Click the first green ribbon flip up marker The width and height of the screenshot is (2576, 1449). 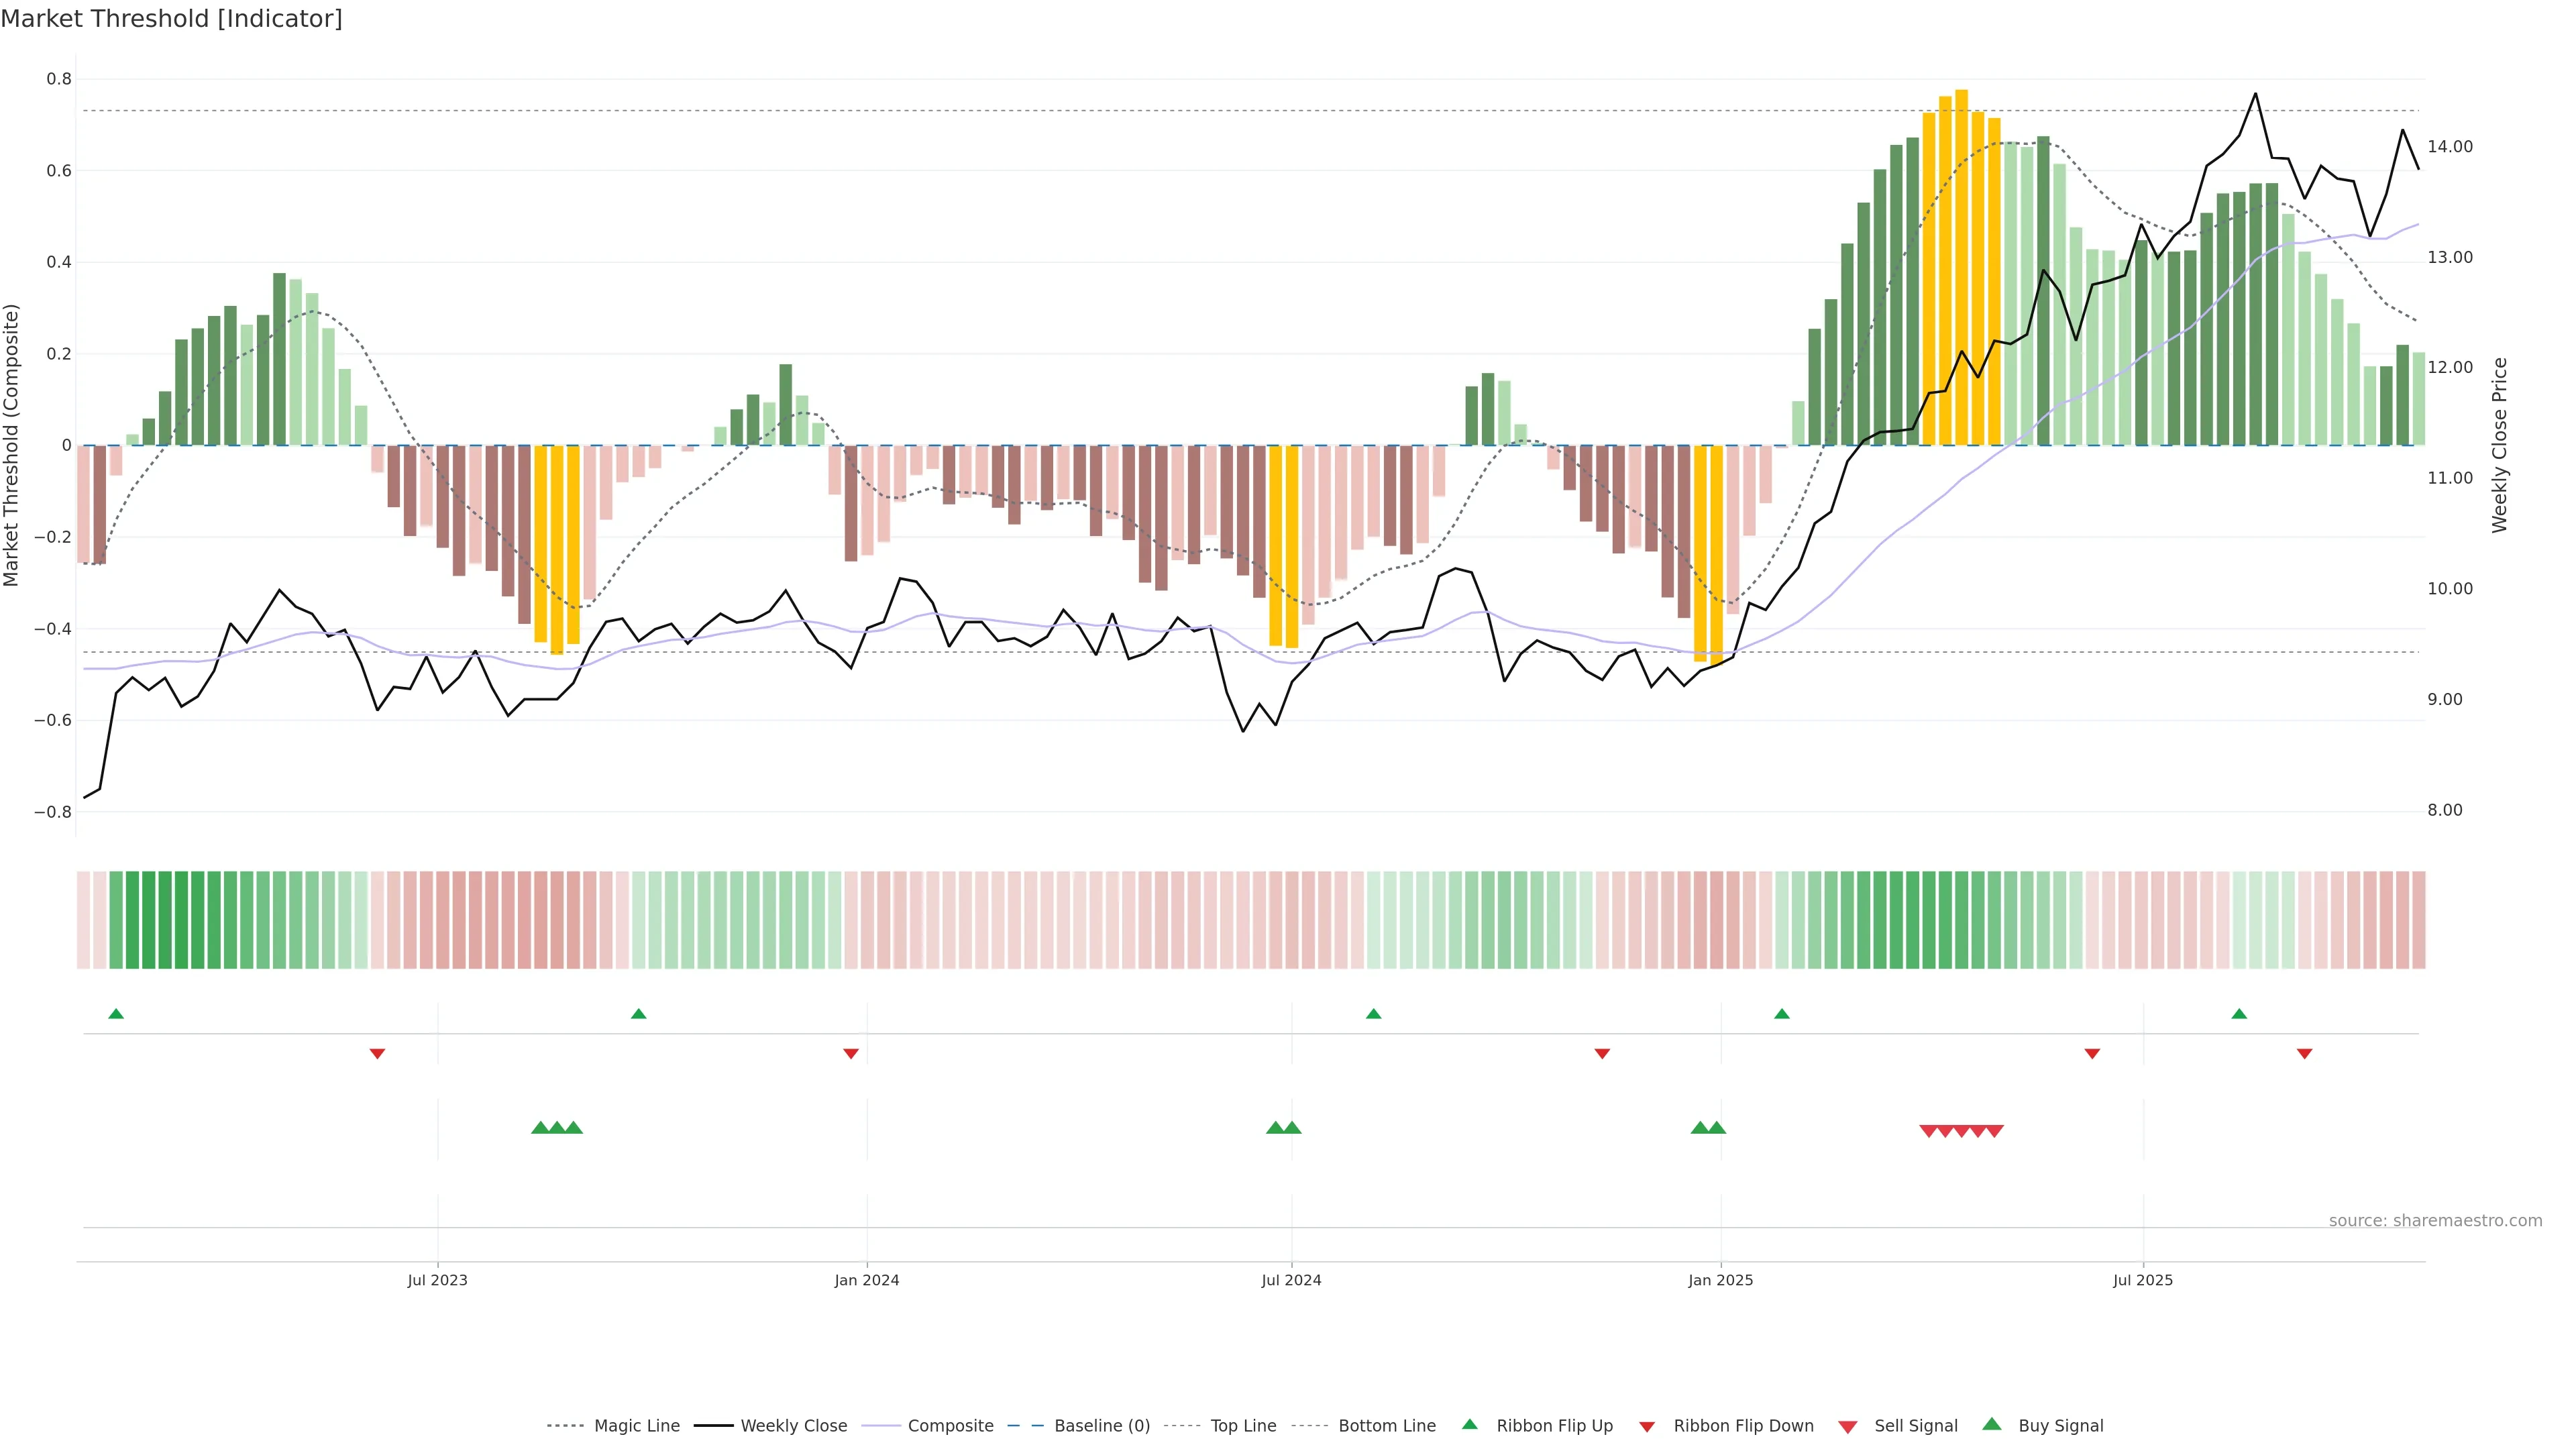(x=116, y=1014)
